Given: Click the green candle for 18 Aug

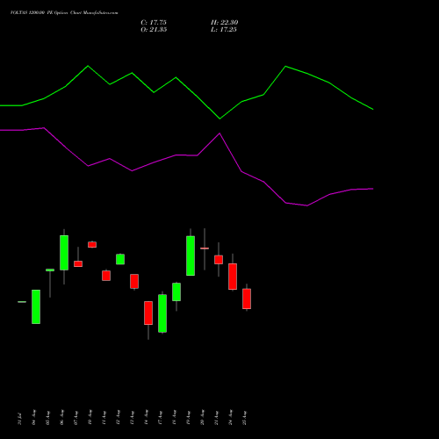Looking at the screenshot, I should click(x=176, y=291).
